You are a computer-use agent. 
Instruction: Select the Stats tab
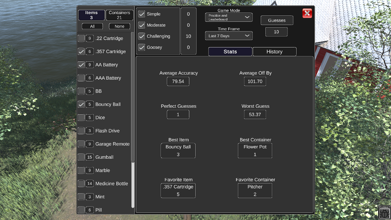coord(230,52)
